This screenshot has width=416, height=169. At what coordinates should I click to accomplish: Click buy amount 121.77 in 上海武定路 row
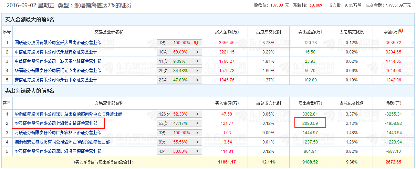(227, 123)
